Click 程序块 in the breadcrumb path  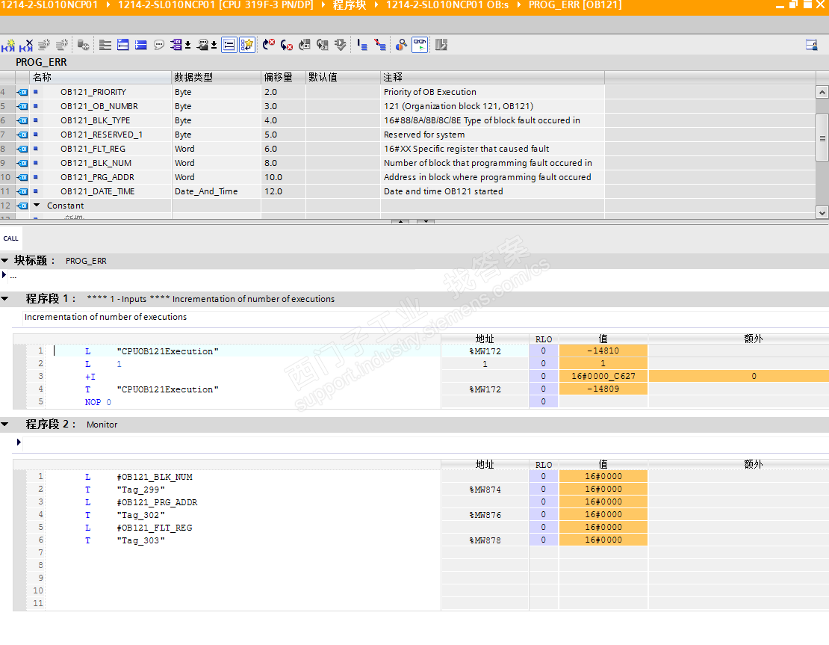[349, 5]
